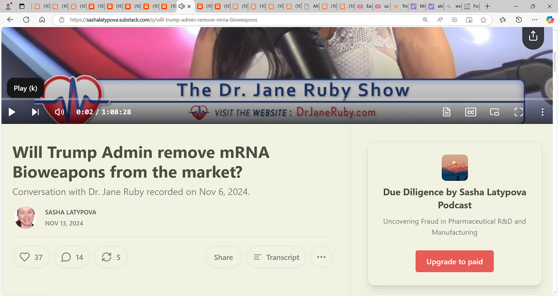Open browser History
Viewport: 558px width, 296px height.
click(519, 20)
